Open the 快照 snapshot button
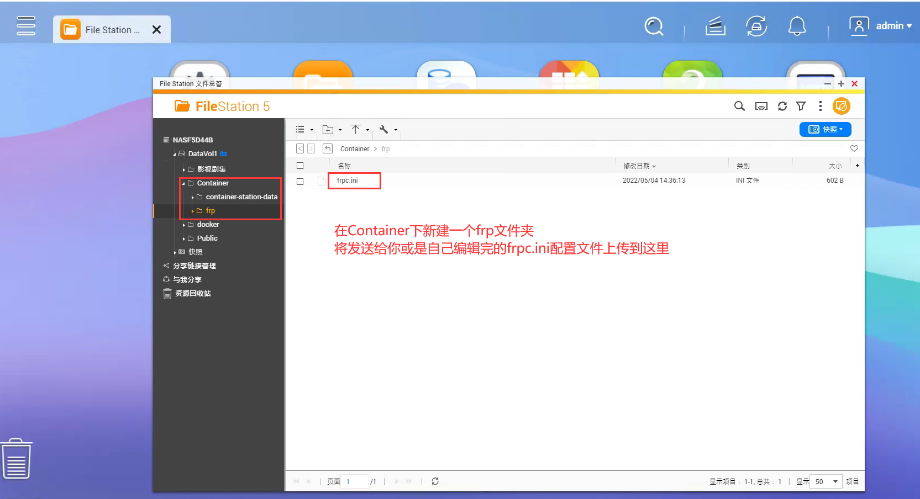Image resolution: width=920 pixels, height=499 pixels. [x=826, y=129]
